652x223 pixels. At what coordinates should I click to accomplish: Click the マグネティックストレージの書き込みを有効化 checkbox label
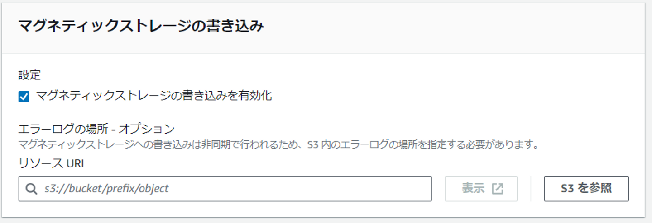(154, 96)
